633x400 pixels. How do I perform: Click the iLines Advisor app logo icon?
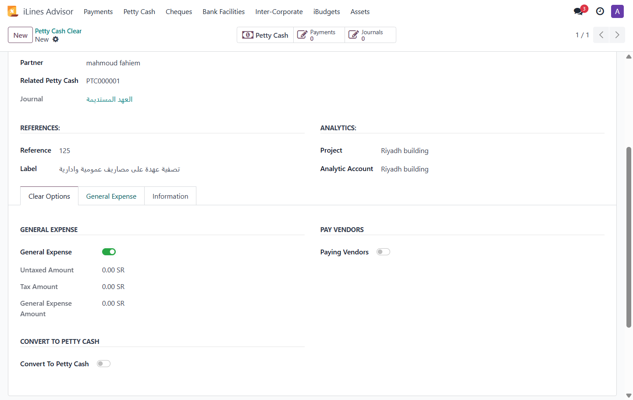(13, 11)
